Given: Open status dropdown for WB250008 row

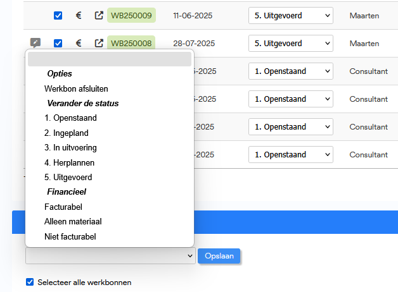Looking at the screenshot, I should click(x=290, y=44).
